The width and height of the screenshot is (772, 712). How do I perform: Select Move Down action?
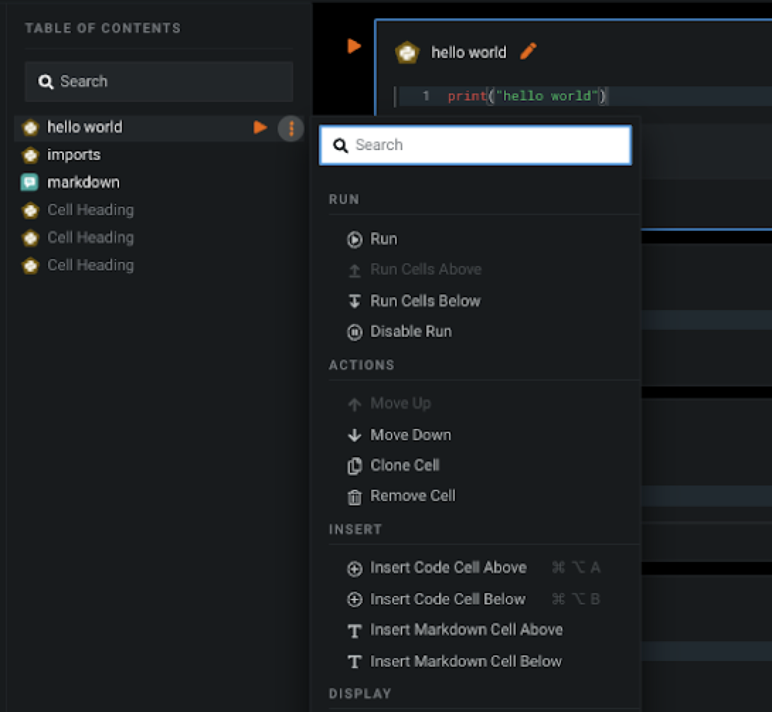[410, 435]
